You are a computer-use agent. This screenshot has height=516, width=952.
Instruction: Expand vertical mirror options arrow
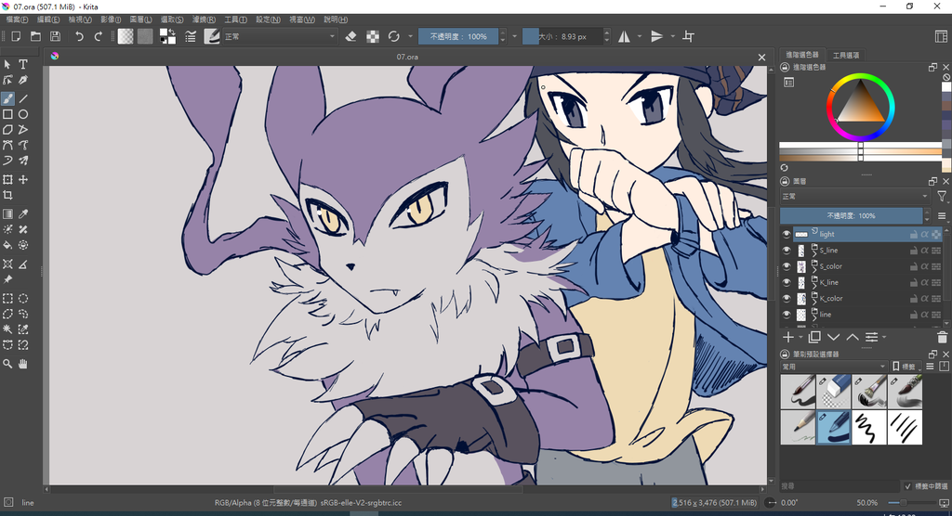coord(673,36)
